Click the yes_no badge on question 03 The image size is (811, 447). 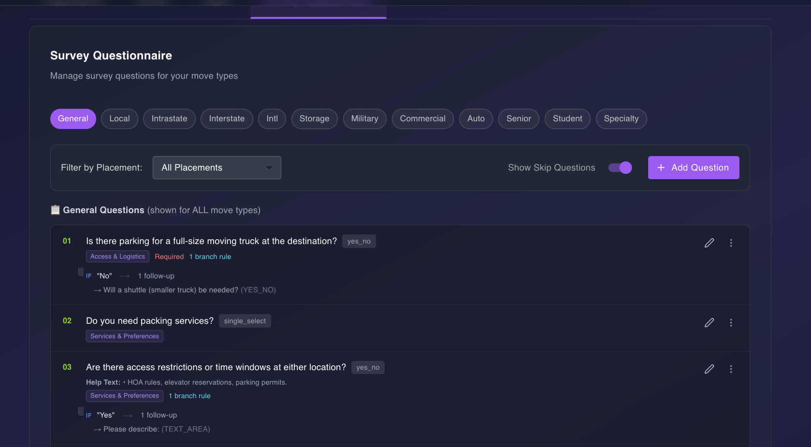368,367
